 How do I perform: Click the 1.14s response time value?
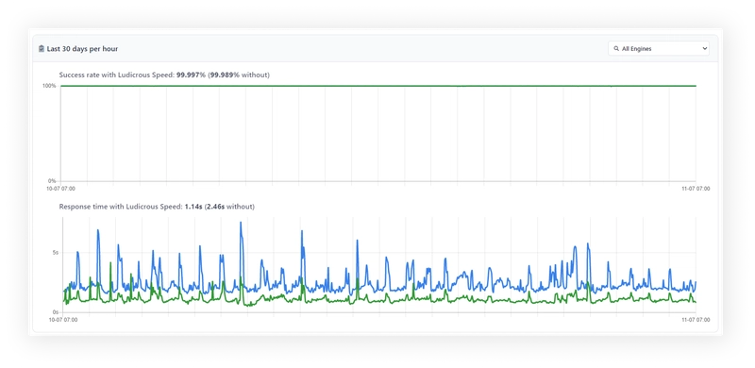click(193, 207)
